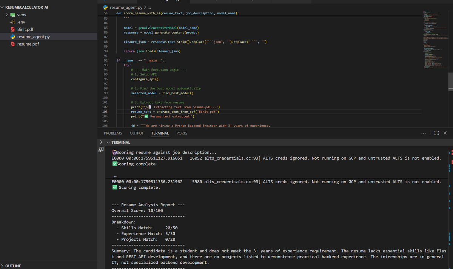Expand the venv folder chevron
The width and height of the screenshot is (453, 269).
pyautogui.click(x=7, y=15)
